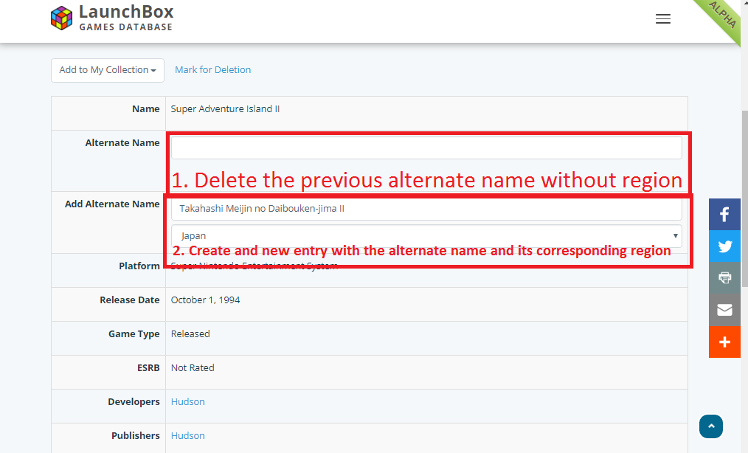Click the LaunchBox Games Database title text
Viewport: 748px width, 453px height.
(x=126, y=18)
